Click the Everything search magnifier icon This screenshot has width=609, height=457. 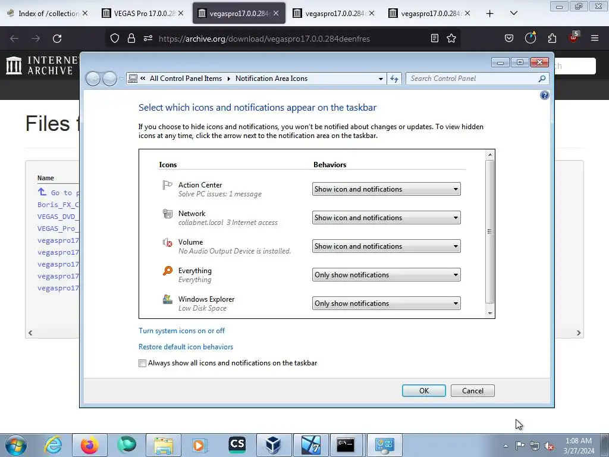click(167, 271)
